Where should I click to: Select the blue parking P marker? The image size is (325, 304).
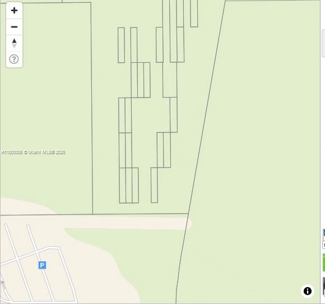click(42, 265)
